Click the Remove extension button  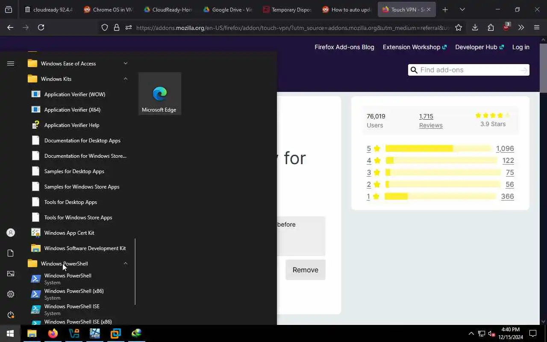pos(305,270)
